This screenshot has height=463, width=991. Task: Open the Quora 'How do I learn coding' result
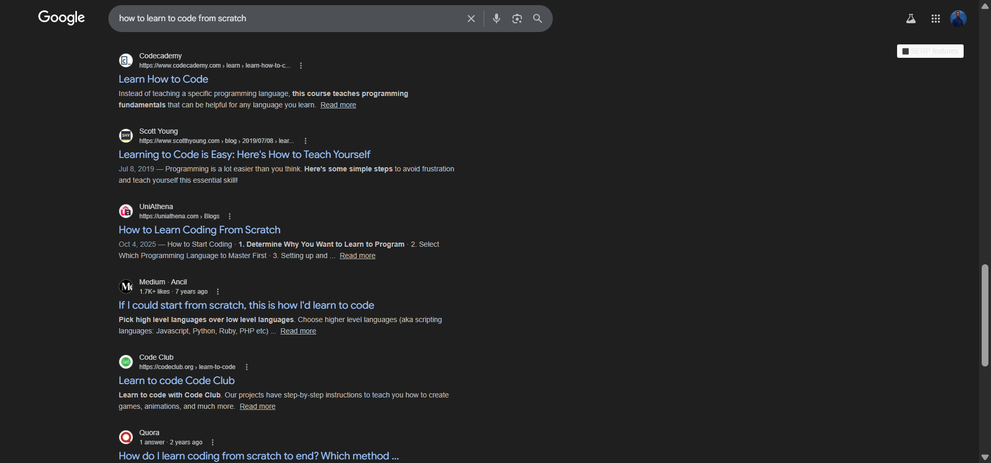259,456
